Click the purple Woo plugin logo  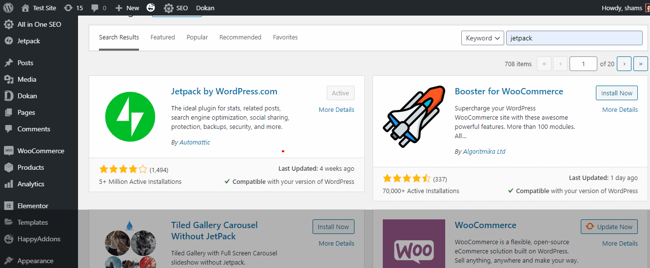point(414,244)
